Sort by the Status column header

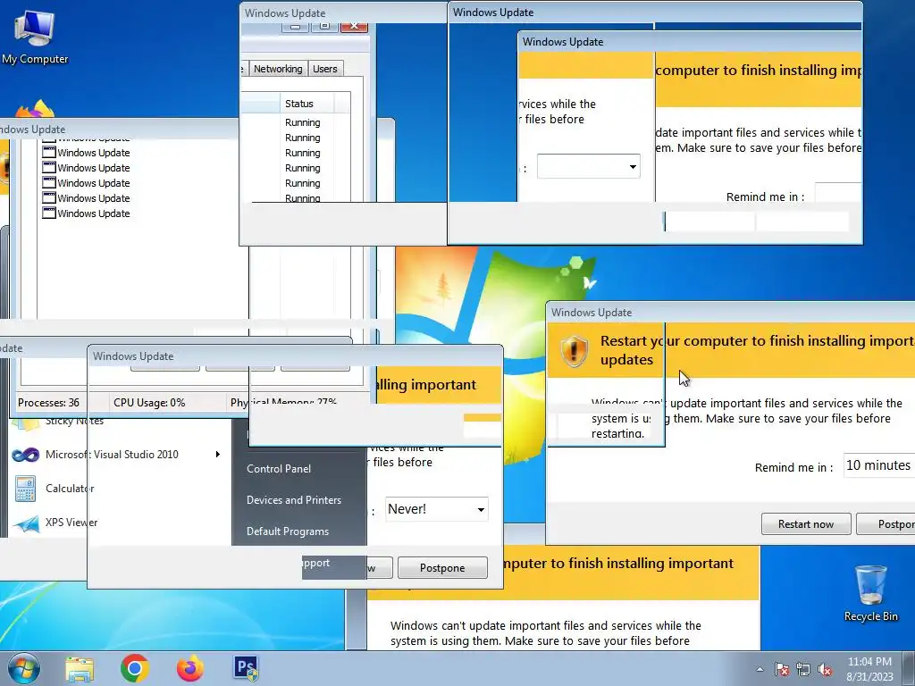pos(307,104)
